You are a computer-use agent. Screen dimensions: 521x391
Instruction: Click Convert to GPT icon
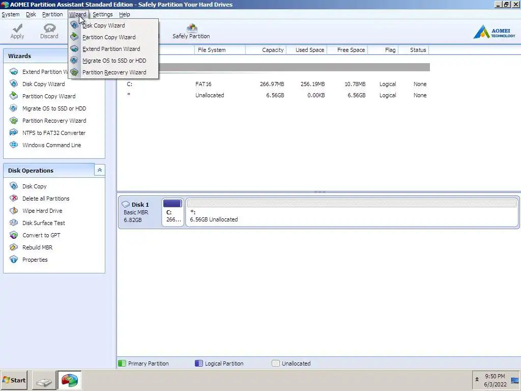click(x=14, y=235)
